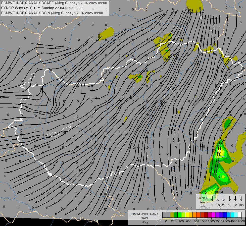Pick the pure yellow CAPE legend swatch
Image resolution: width=246 pixels, height=226 pixels.
187,215
